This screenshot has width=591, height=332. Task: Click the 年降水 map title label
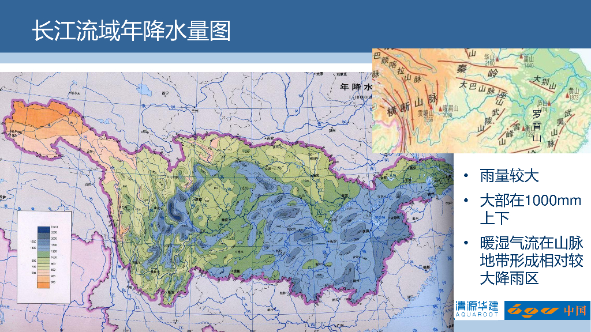click(356, 87)
